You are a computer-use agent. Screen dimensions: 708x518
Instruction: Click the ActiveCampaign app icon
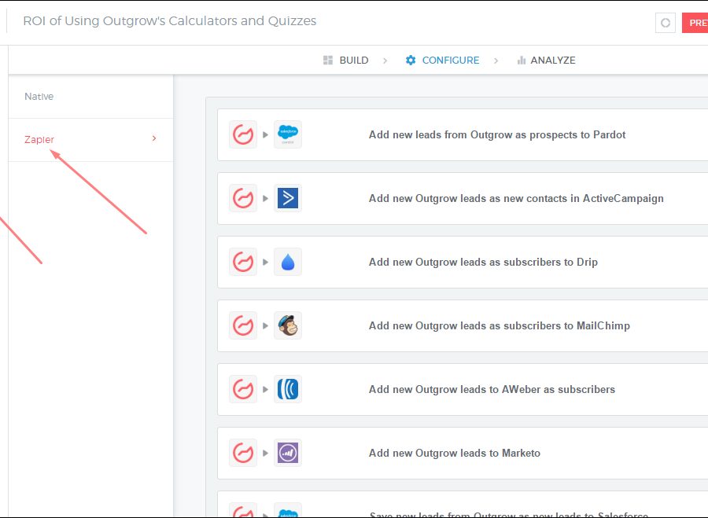pyautogui.click(x=288, y=198)
